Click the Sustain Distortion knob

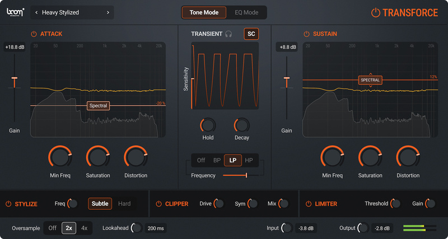point(408,157)
